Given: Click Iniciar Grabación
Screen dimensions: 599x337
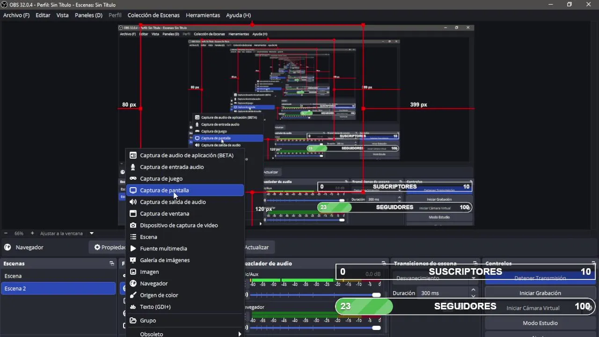Looking at the screenshot, I should pos(540,293).
